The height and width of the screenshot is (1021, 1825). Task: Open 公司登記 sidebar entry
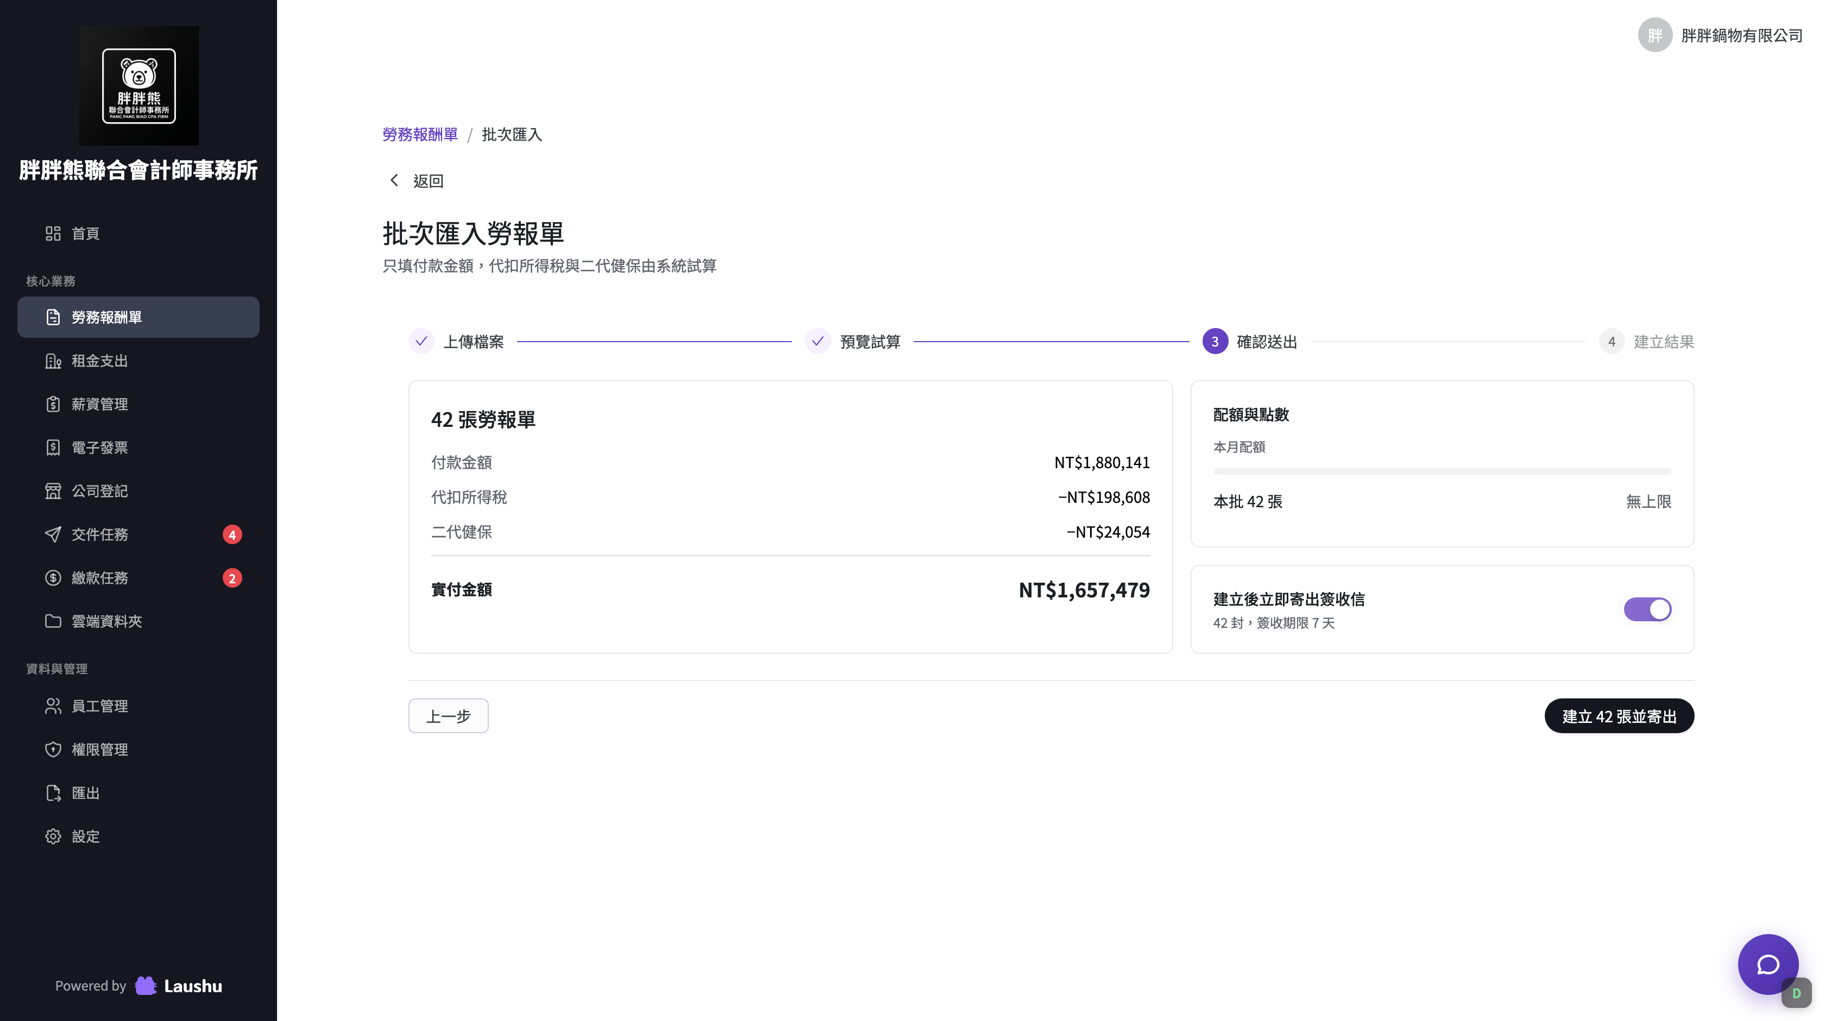point(138,491)
